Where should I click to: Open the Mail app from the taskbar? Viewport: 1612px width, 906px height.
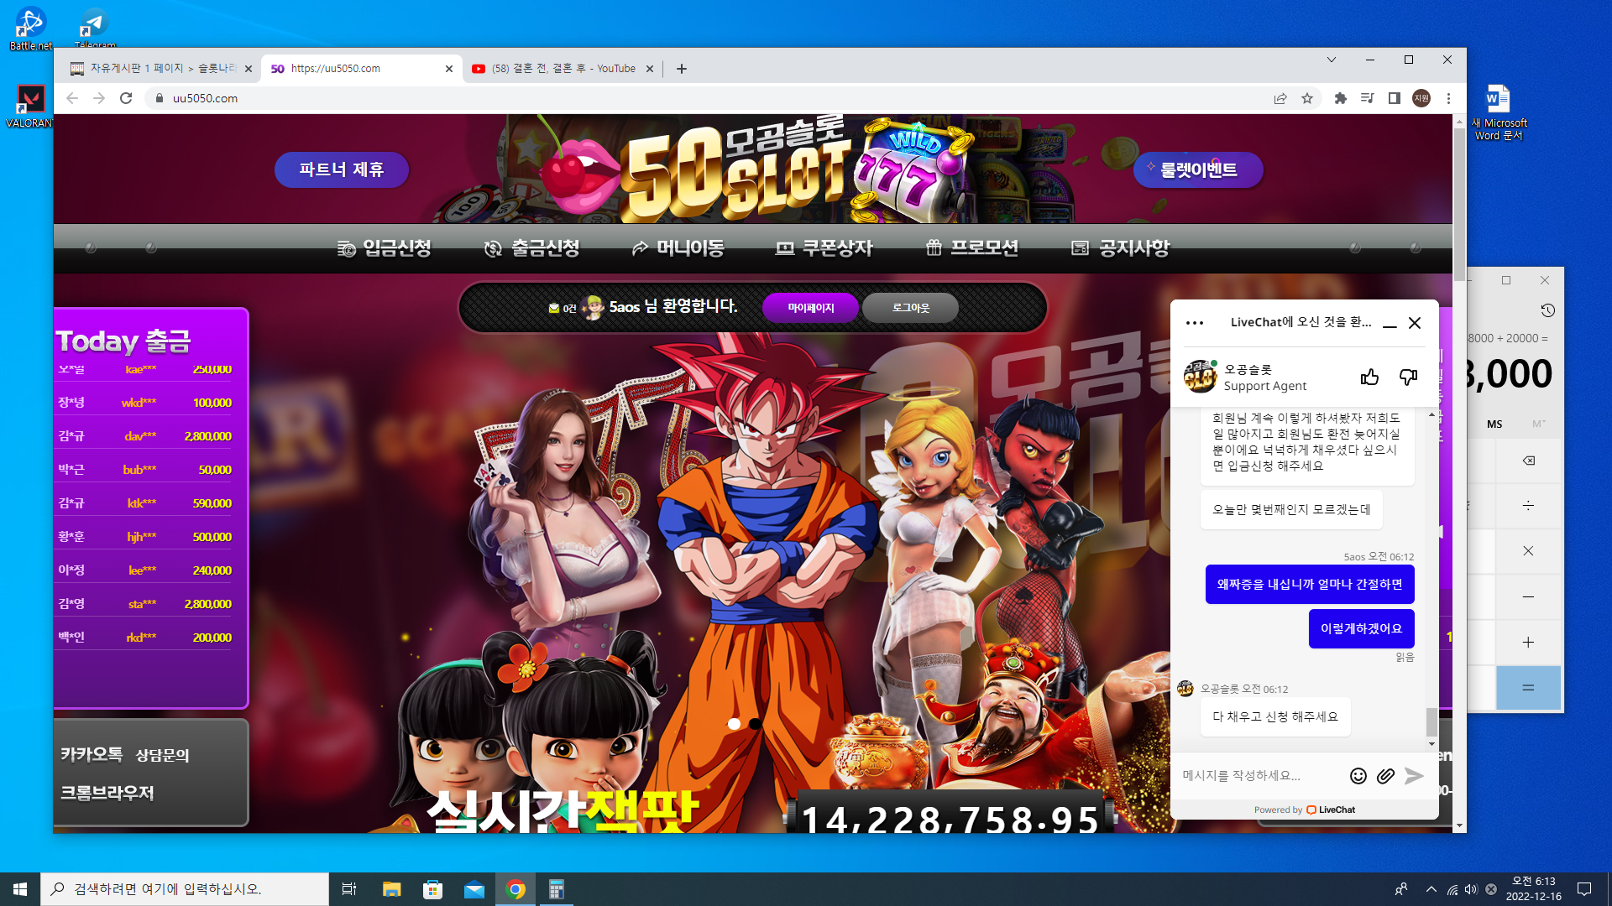tap(474, 889)
